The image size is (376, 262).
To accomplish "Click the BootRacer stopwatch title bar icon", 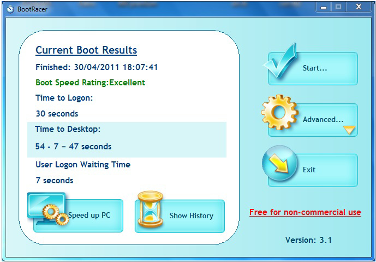I will 10,9.
